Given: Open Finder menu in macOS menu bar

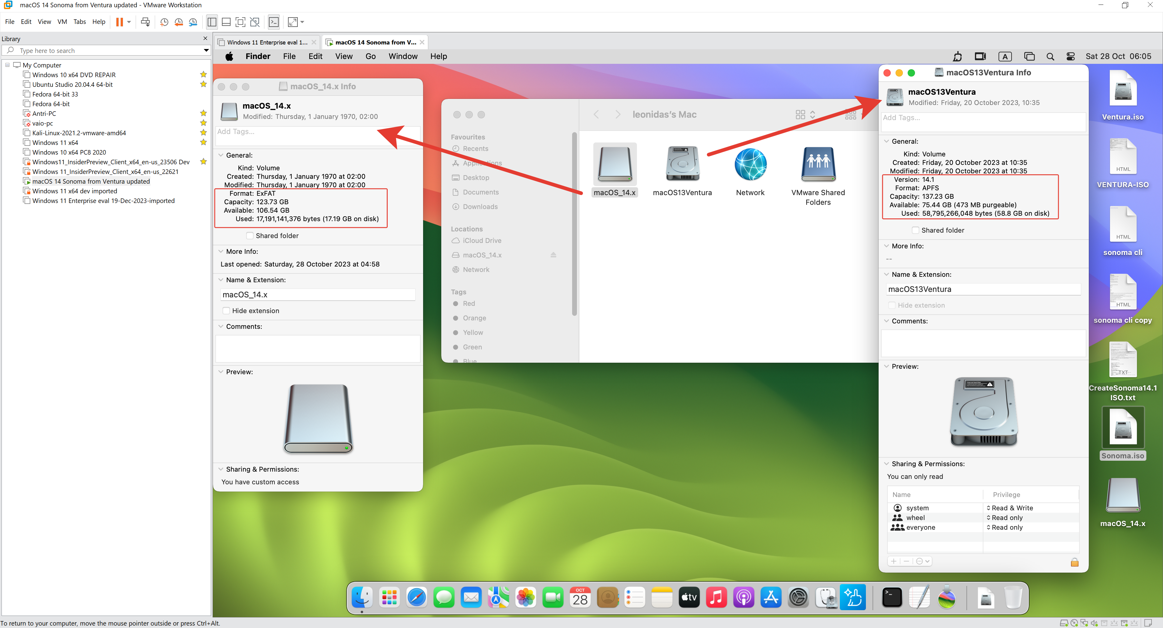Looking at the screenshot, I should coord(258,56).
